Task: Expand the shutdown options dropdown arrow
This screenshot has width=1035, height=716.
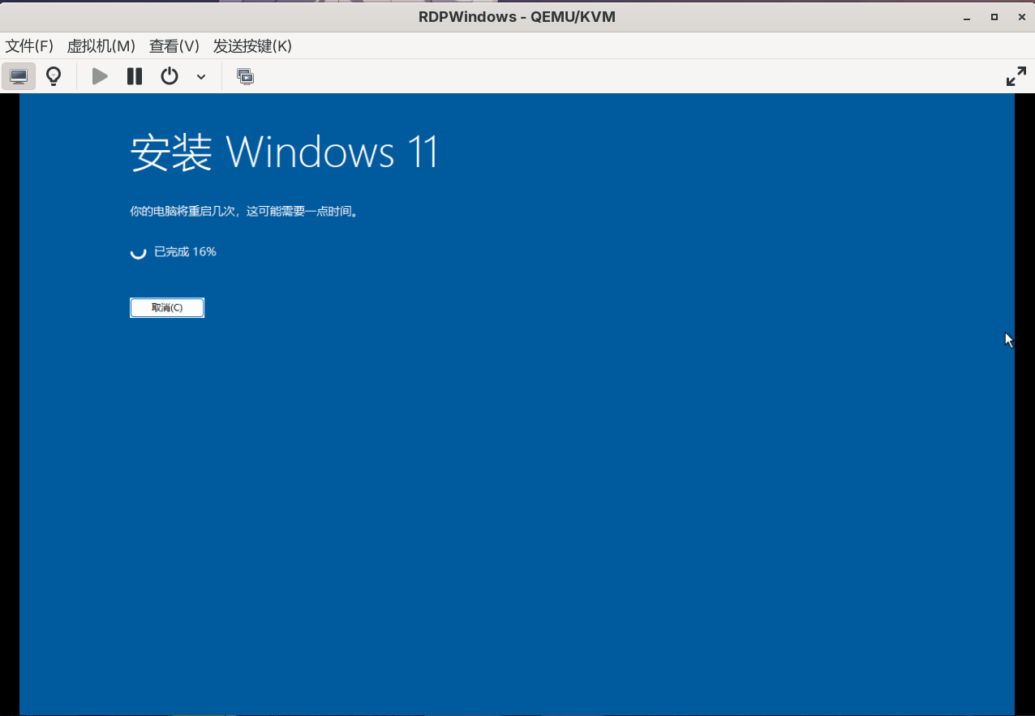Action: point(201,77)
